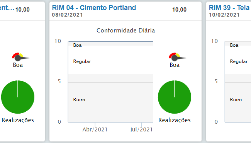Click the 10,00 score in the Cimento Portland card

(x=179, y=10)
